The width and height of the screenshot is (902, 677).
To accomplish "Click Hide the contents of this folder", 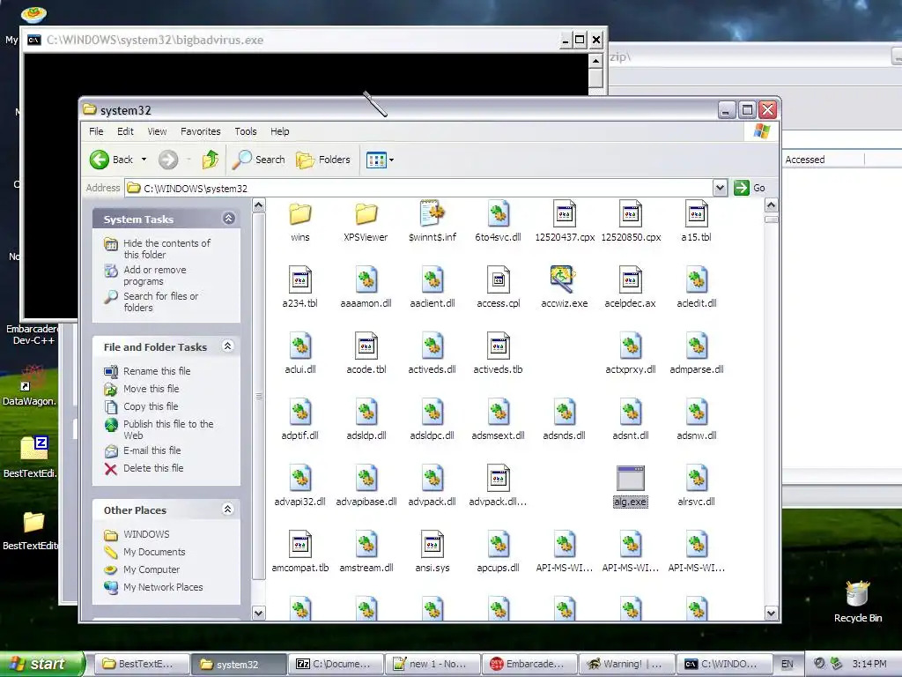I will 166,249.
